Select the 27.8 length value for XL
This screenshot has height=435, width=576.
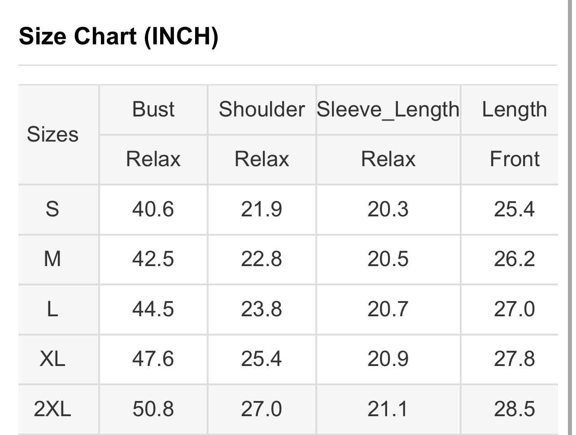pos(514,359)
